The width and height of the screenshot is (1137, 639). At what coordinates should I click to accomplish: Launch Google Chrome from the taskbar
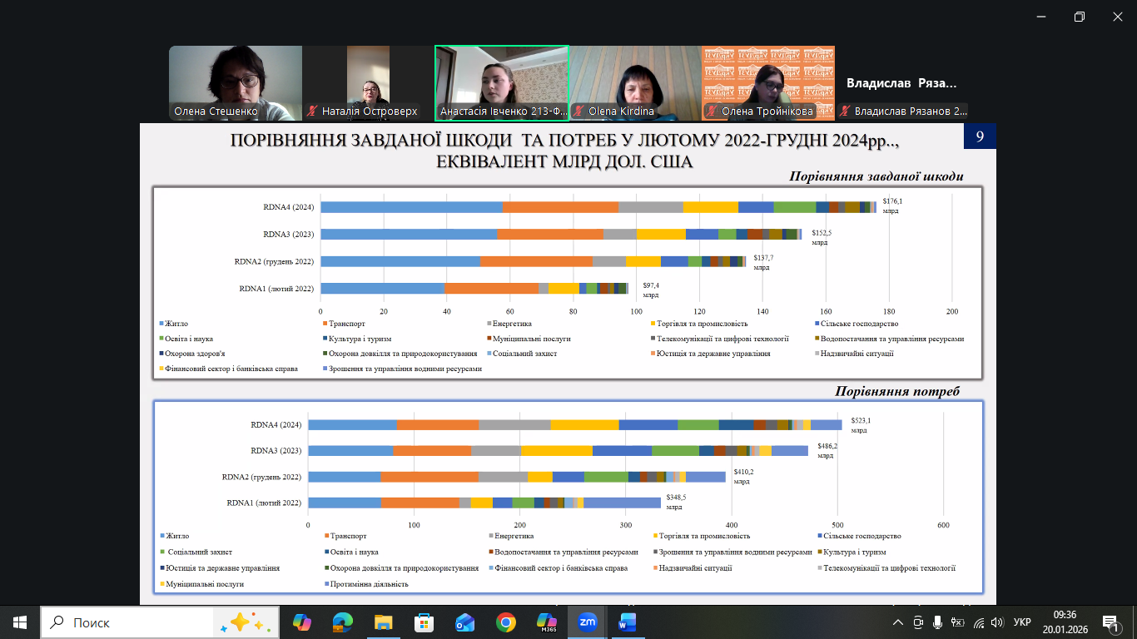(x=505, y=622)
